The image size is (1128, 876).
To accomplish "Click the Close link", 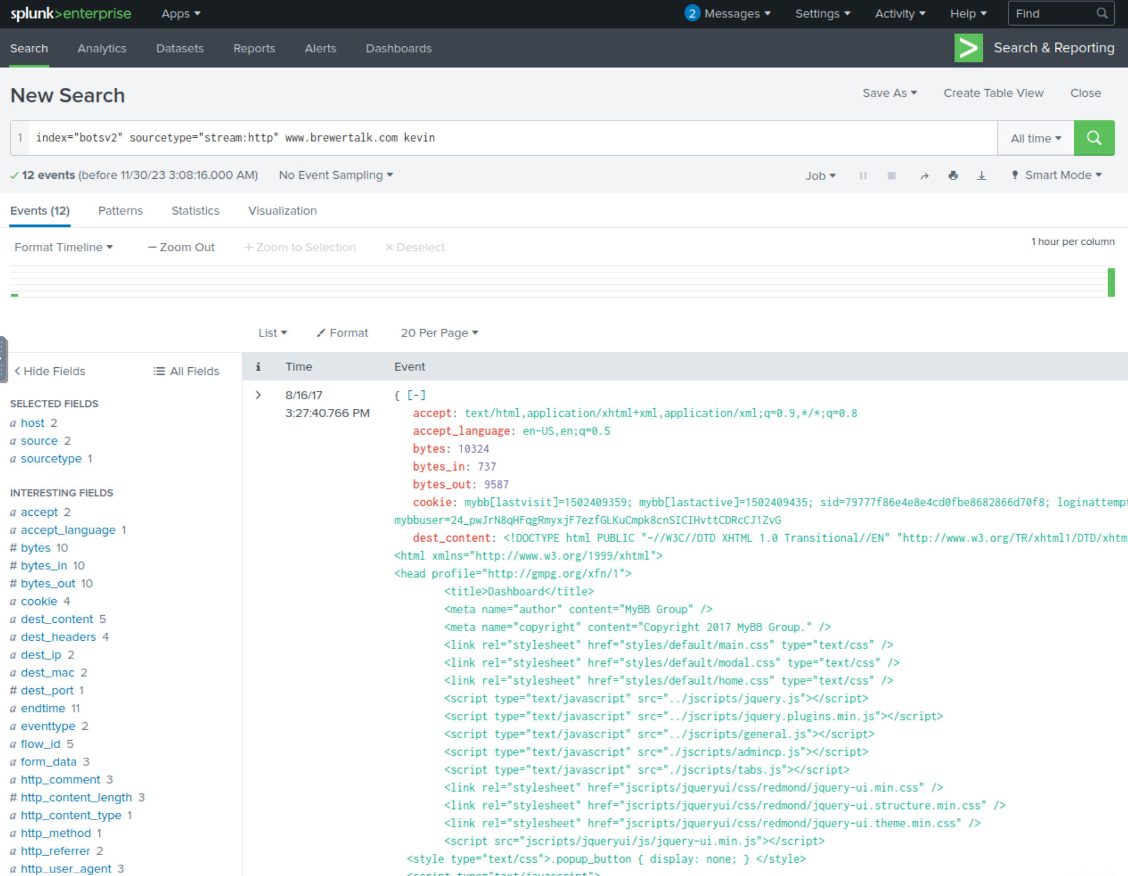I will 1085,93.
